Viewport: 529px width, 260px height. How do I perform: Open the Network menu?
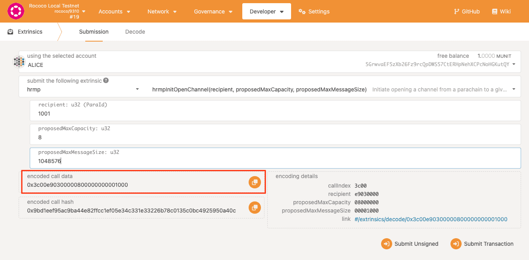point(162,11)
